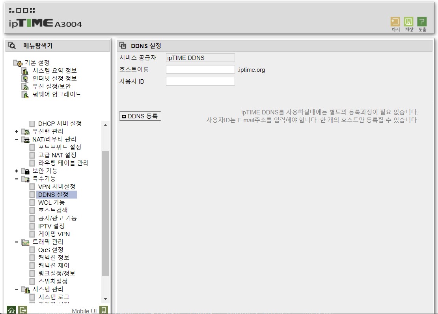Open 인터넷 설정 정보 menu item

pos(54,78)
